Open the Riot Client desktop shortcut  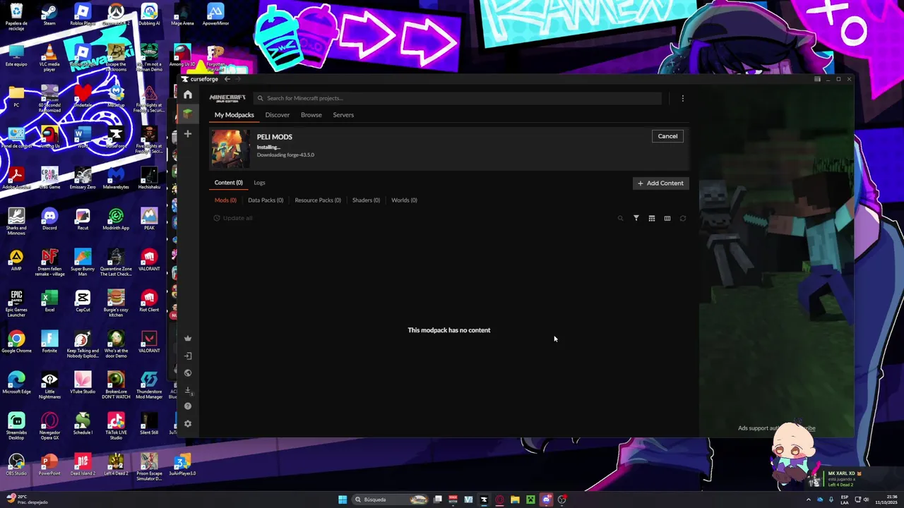pyautogui.click(x=149, y=301)
